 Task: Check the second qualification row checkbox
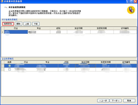point(9,70)
